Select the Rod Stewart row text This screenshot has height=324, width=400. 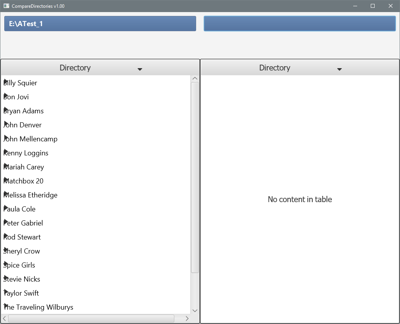coord(22,237)
